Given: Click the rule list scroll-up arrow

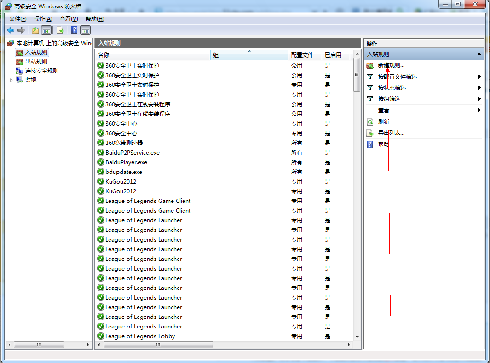Looking at the screenshot, I should [357, 54].
